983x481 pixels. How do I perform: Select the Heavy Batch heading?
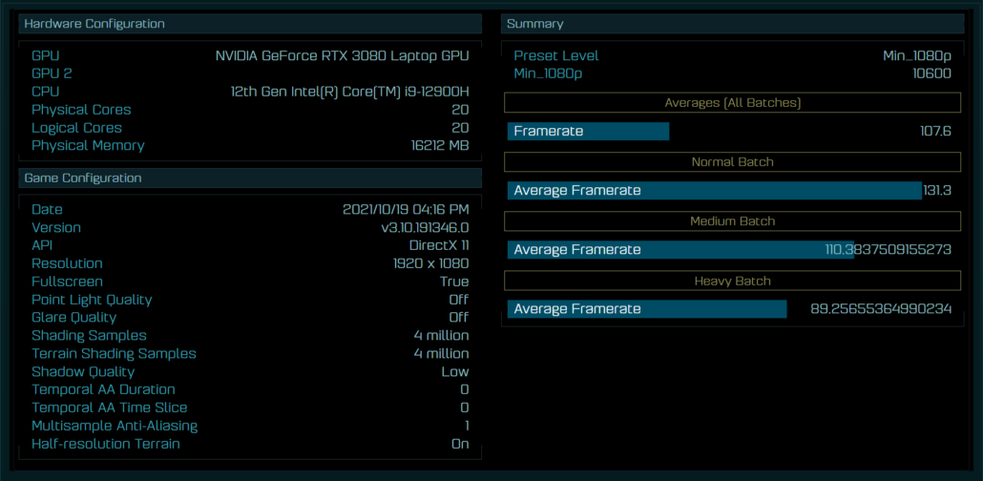click(732, 282)
